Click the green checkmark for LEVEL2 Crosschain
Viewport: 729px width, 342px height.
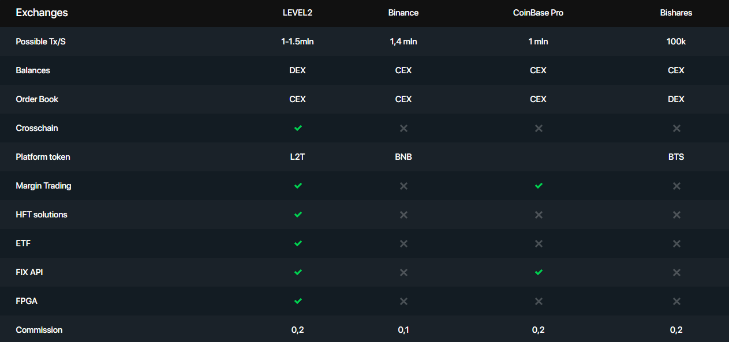[x=298, y=128]
